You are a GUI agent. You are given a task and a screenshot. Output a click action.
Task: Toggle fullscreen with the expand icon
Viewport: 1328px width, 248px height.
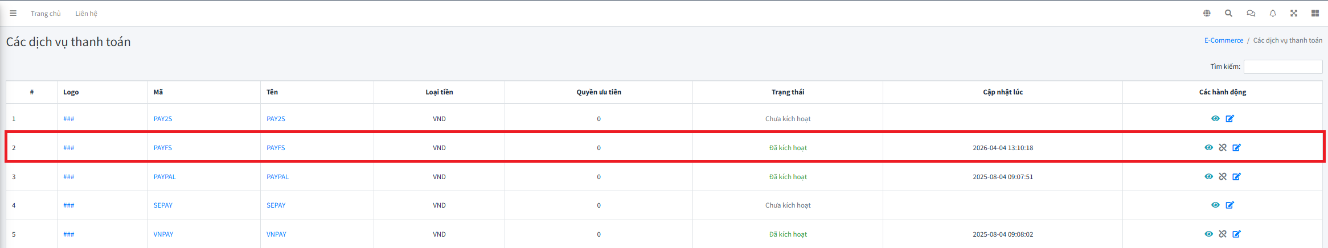pos(1294,13)
